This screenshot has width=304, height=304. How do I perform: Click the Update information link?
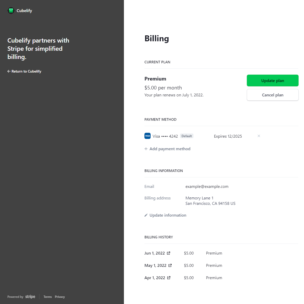(168, 215)
